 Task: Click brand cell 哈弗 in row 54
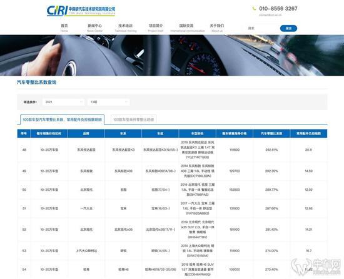pos(86,270)
